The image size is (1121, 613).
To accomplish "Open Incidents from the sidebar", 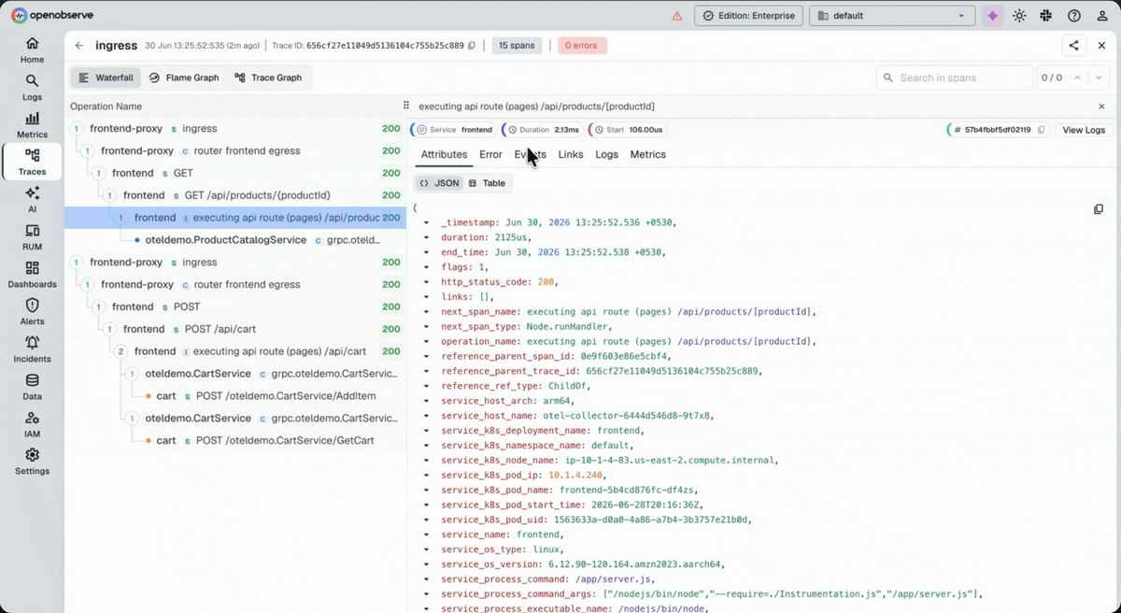I will click(32, 349).
